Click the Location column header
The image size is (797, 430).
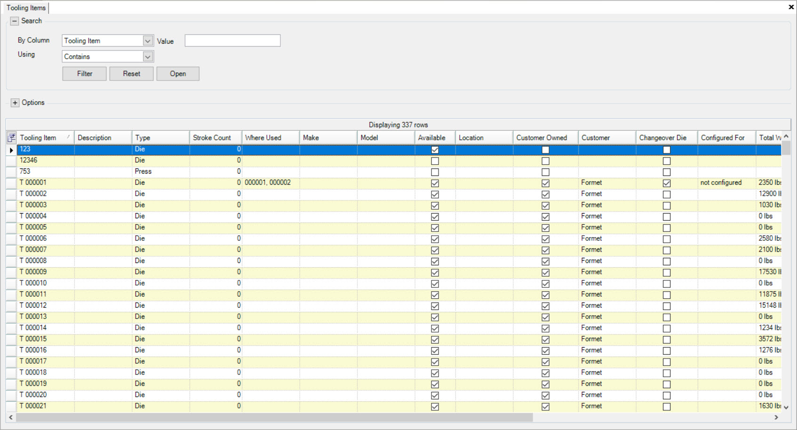pos(484,138)
